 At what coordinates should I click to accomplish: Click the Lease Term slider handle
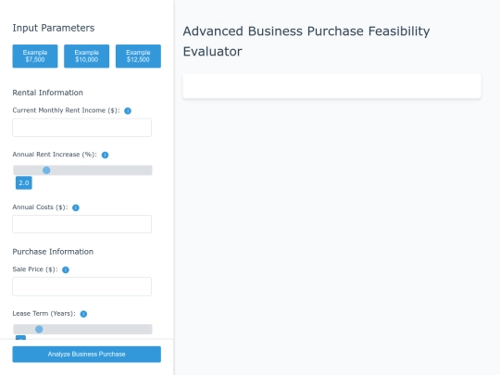39,330
